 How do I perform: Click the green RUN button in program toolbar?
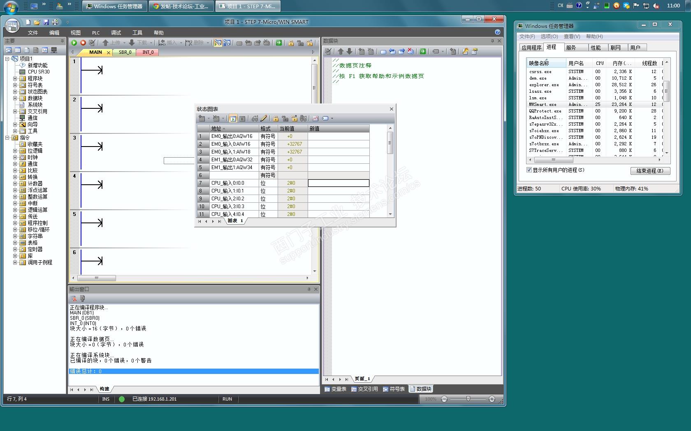pyautogui.click(x=74, y=43)
